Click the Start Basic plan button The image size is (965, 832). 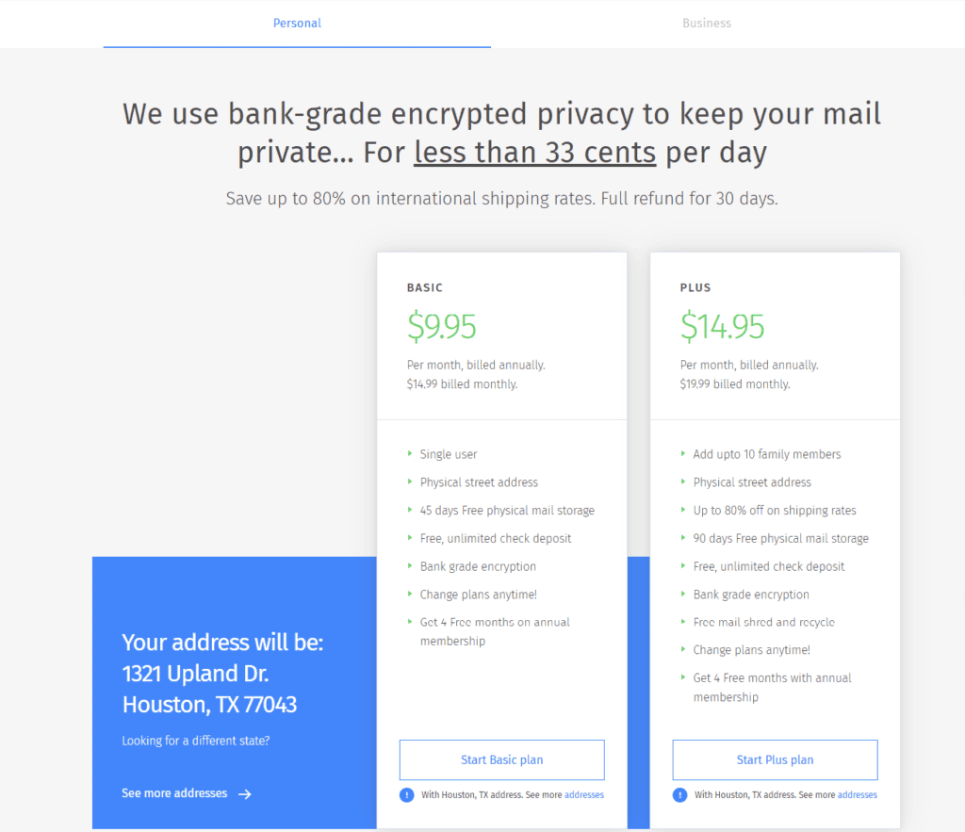click(x=501, y=759)
